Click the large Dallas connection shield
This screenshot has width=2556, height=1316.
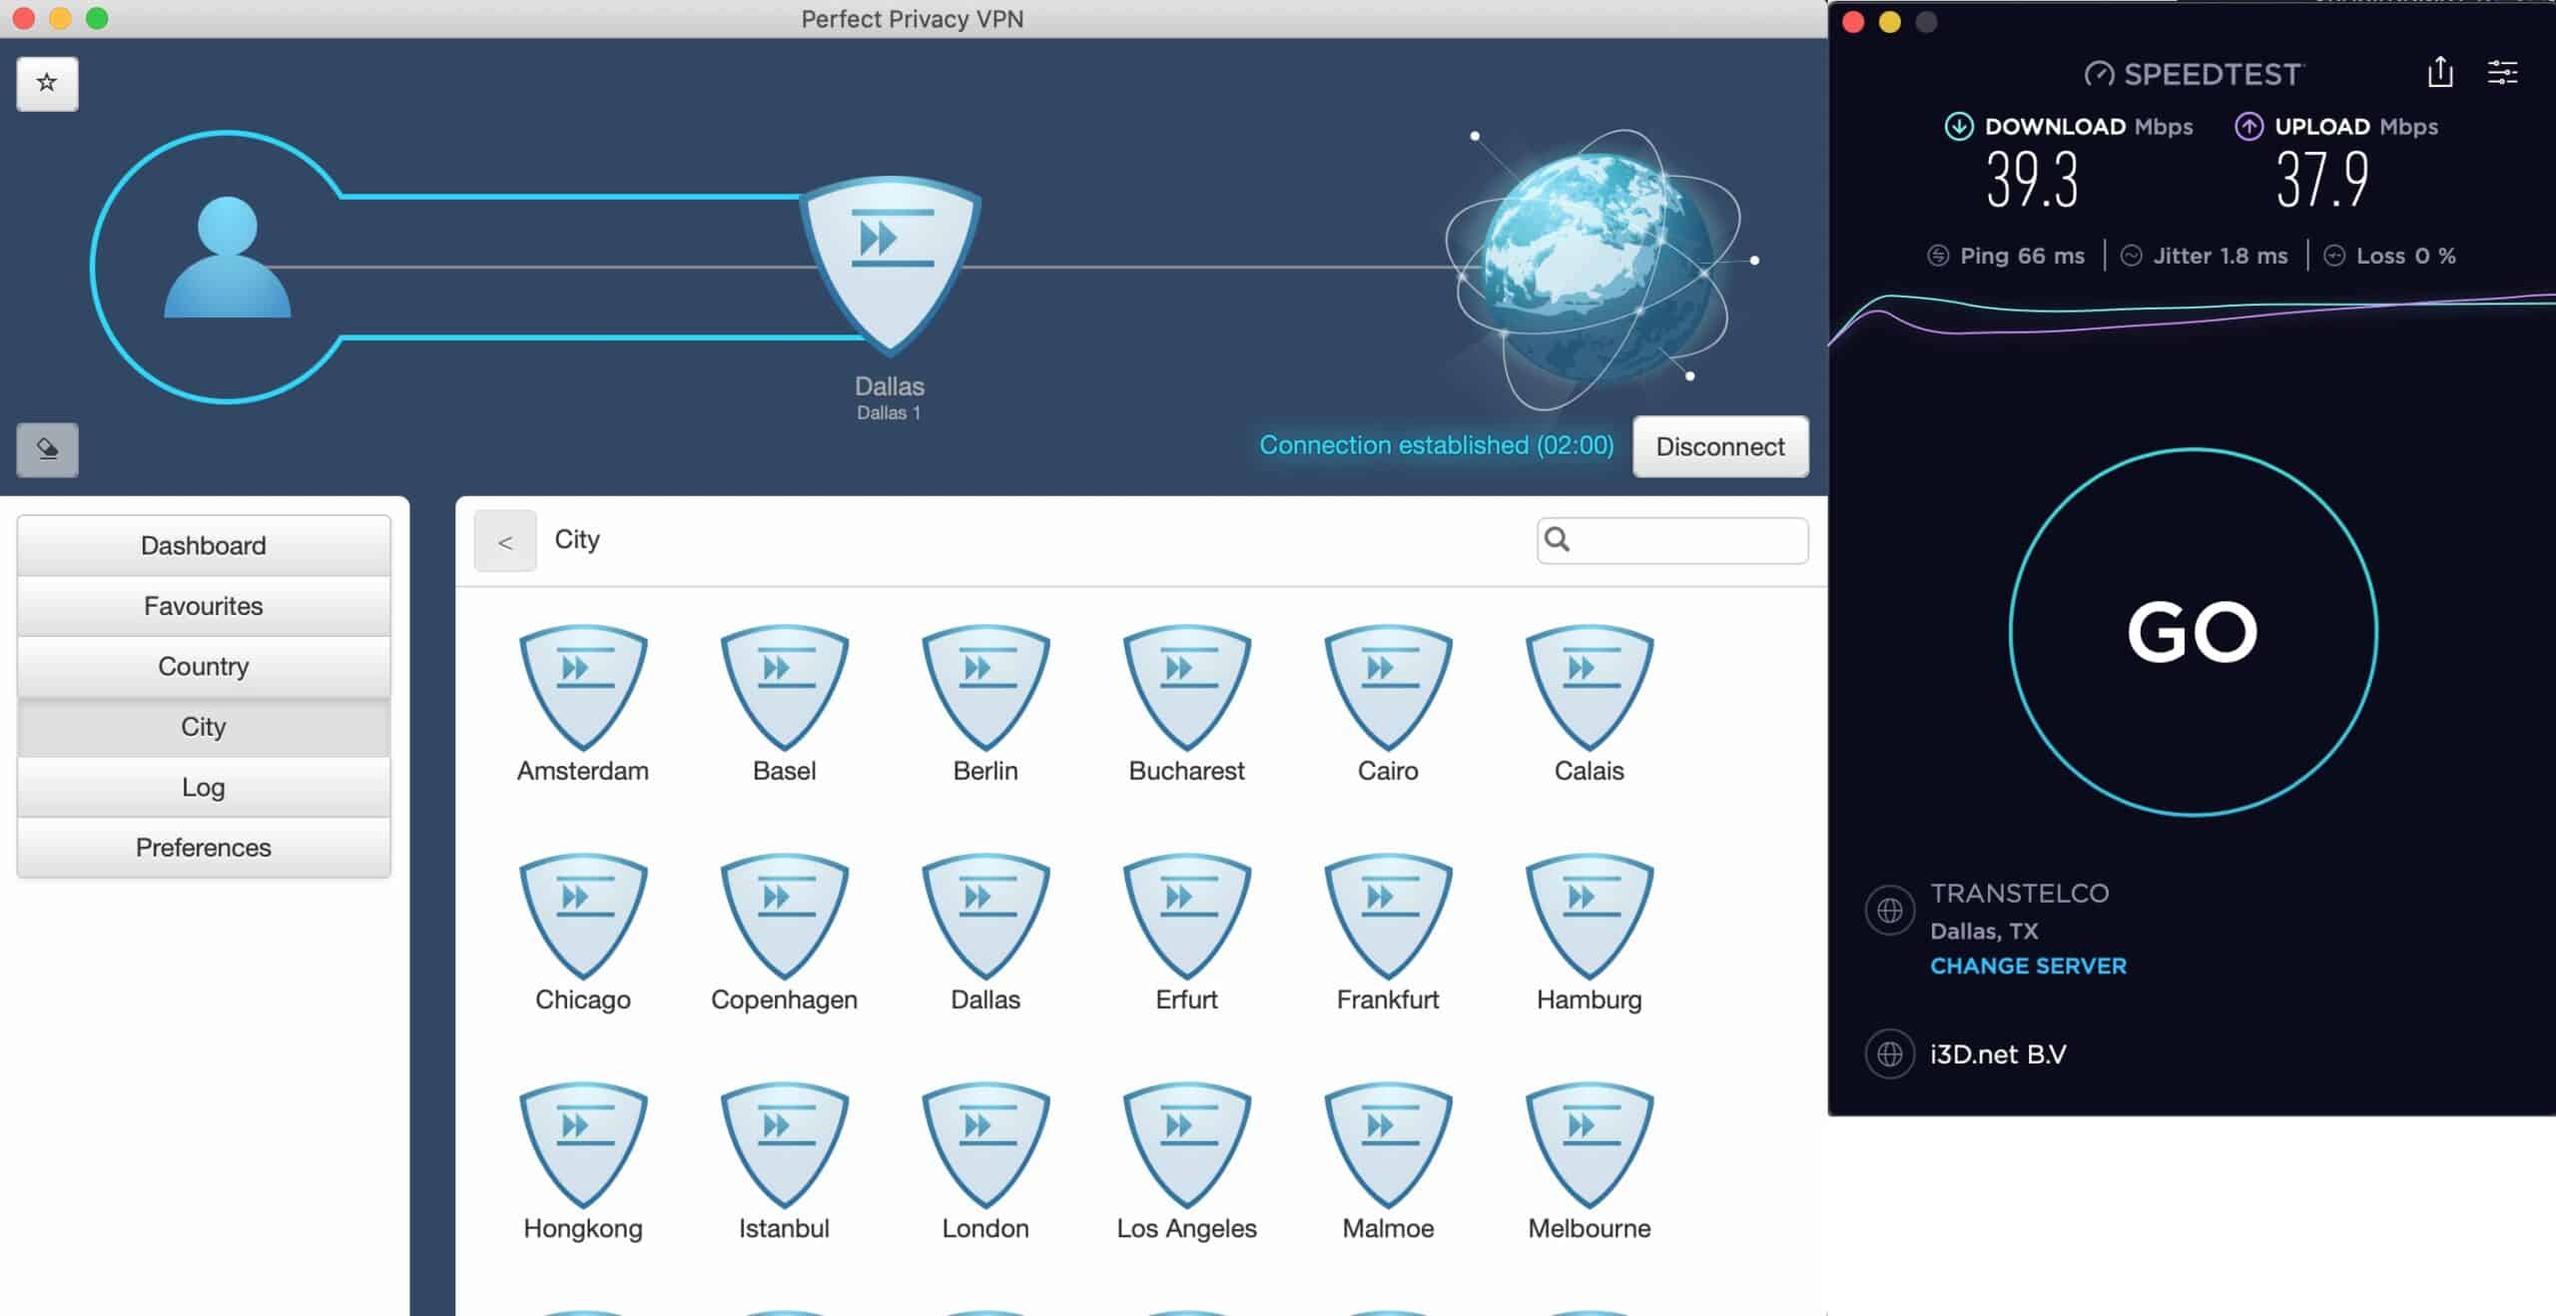(x=890, y=266)
